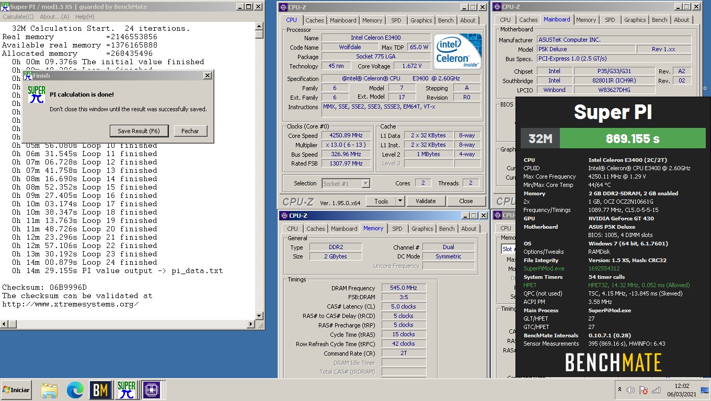Launch Microsoft Edge from the taskbar
Screen dimensions: 711x401
(x=75, y=390)
